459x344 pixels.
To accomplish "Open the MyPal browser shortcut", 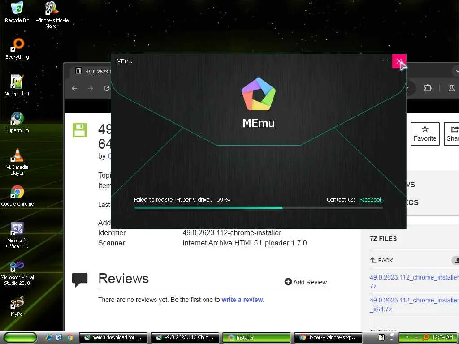I will [x=17, y=306].
